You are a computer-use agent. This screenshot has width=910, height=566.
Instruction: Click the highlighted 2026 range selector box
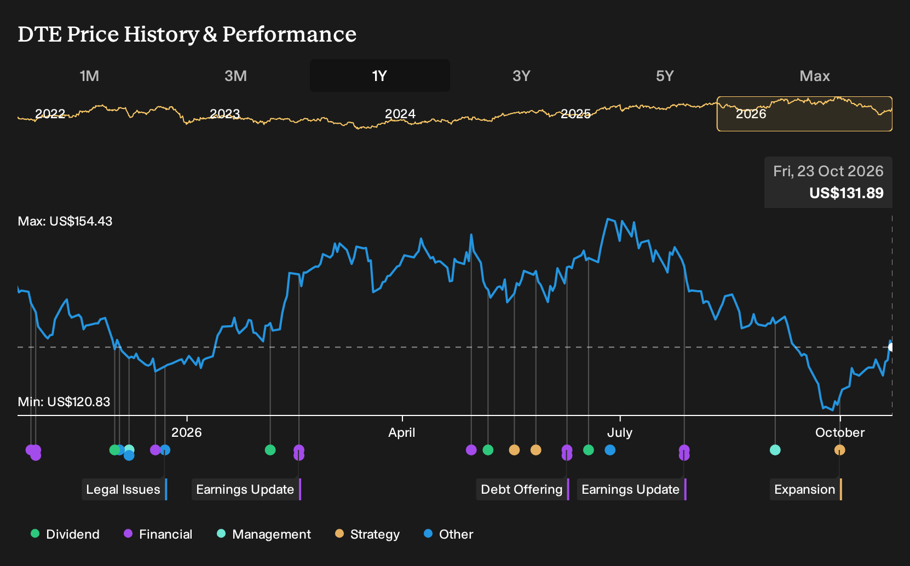(x=804, y=114)
